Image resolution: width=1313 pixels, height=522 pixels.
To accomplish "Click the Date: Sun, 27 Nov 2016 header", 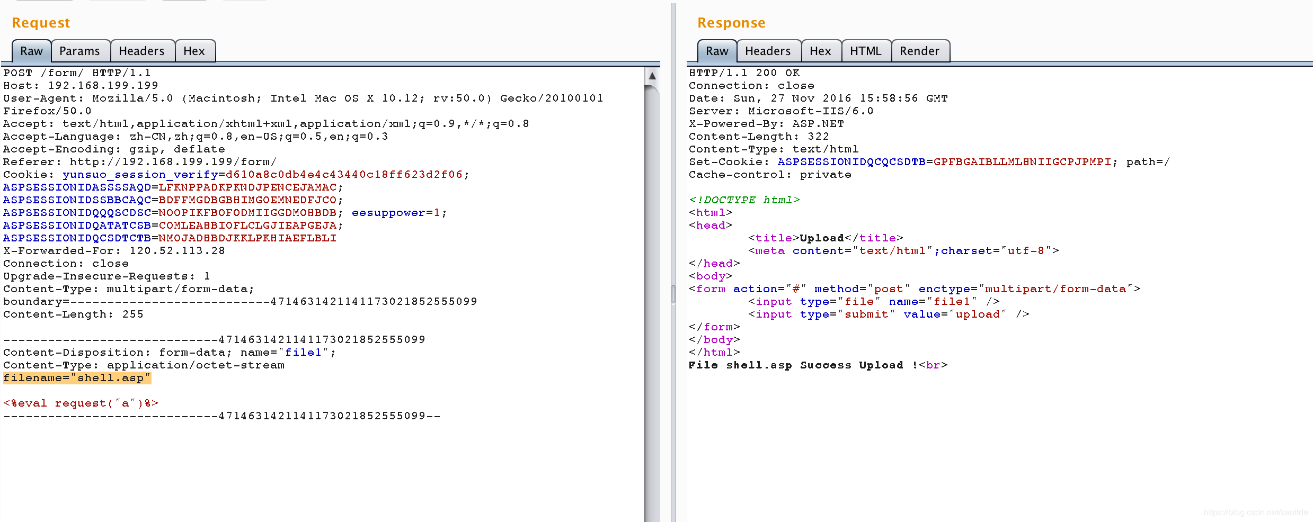I will tap(818, 98).
